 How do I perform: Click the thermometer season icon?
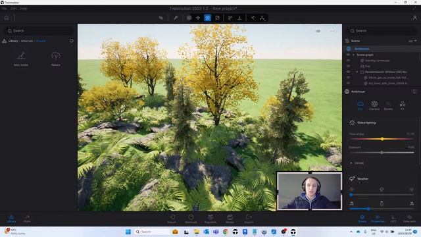coord(382,203)
